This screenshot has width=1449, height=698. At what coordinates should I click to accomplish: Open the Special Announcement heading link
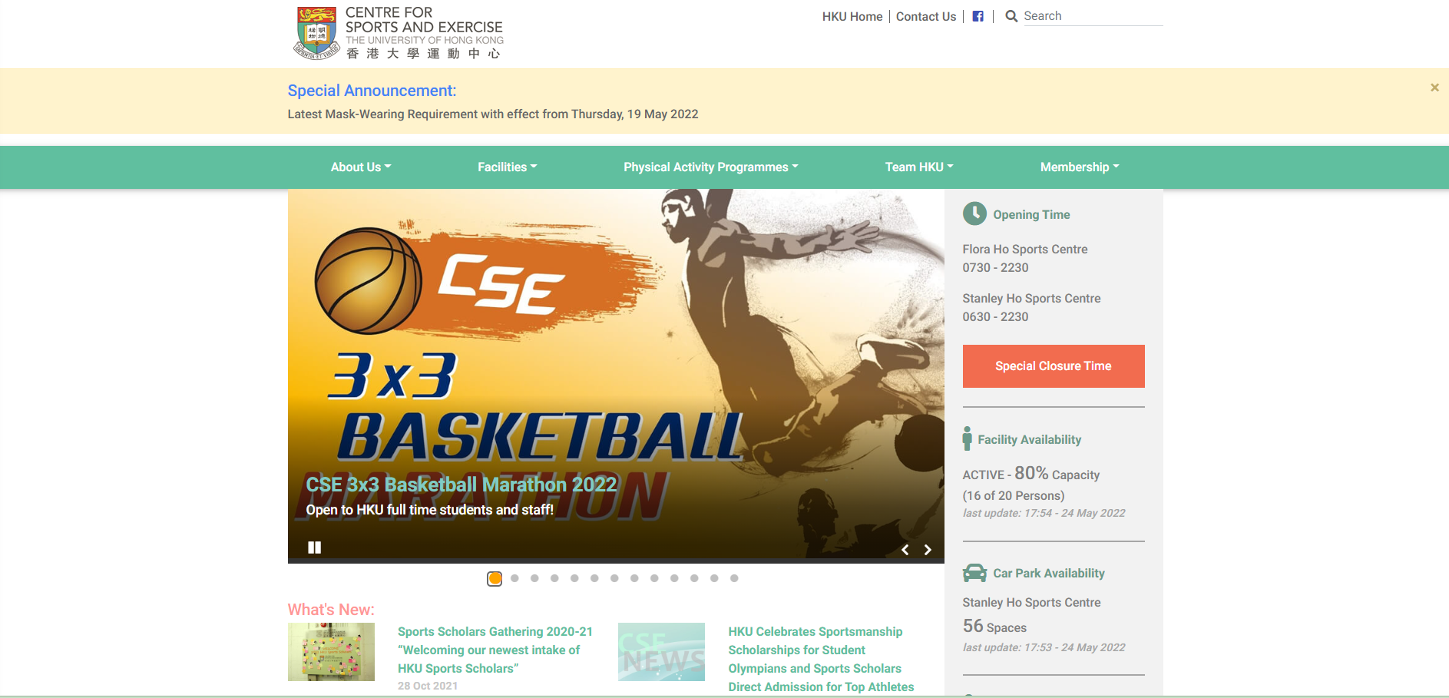pos(372,91)
